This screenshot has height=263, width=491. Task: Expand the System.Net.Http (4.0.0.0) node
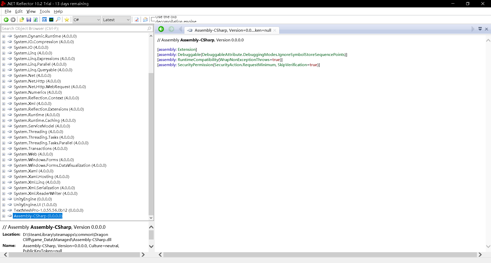(x=4, y=81)
